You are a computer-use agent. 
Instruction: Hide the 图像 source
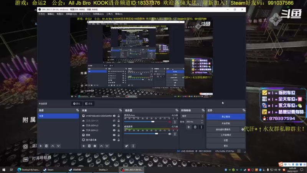tap(114, 135)
